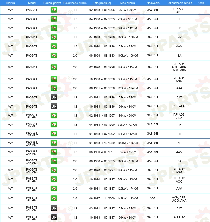This screenshot has width=210, height=222.
Task: Click the ON diesel icon in the 03.1991 -> 08.1996 row
Action: (x=54, y=97)
